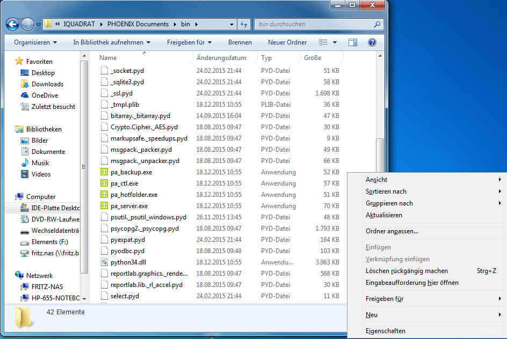The width and height of the screenshot is (507, 339).
Task: Click the navigation pane scrollbar down arrow
Action: 84,299
